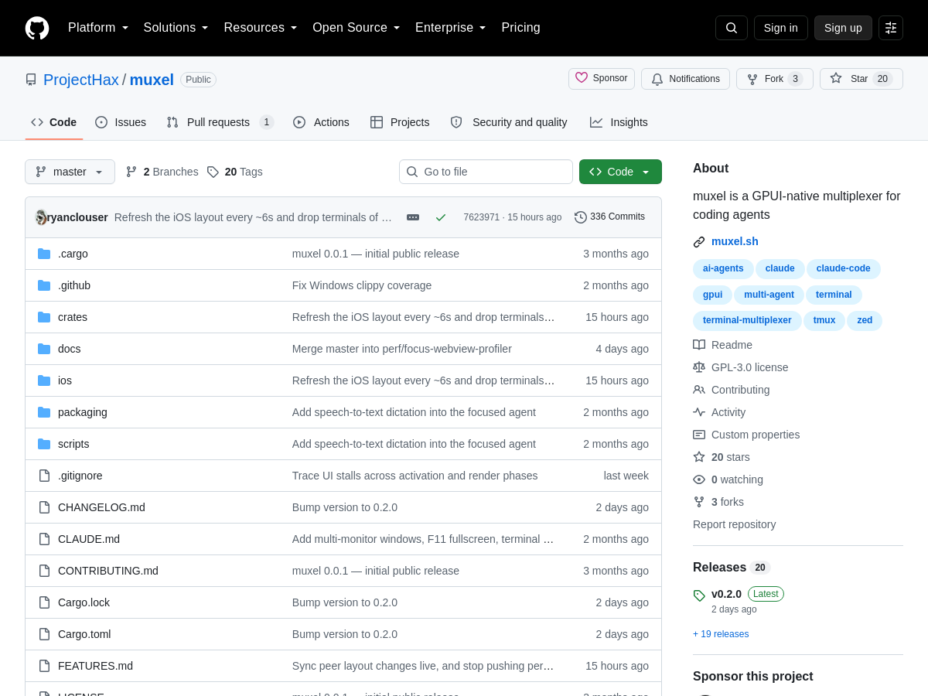Open the Resources menu dropdown
Screen dimensions: 928x696
(261, 28)
